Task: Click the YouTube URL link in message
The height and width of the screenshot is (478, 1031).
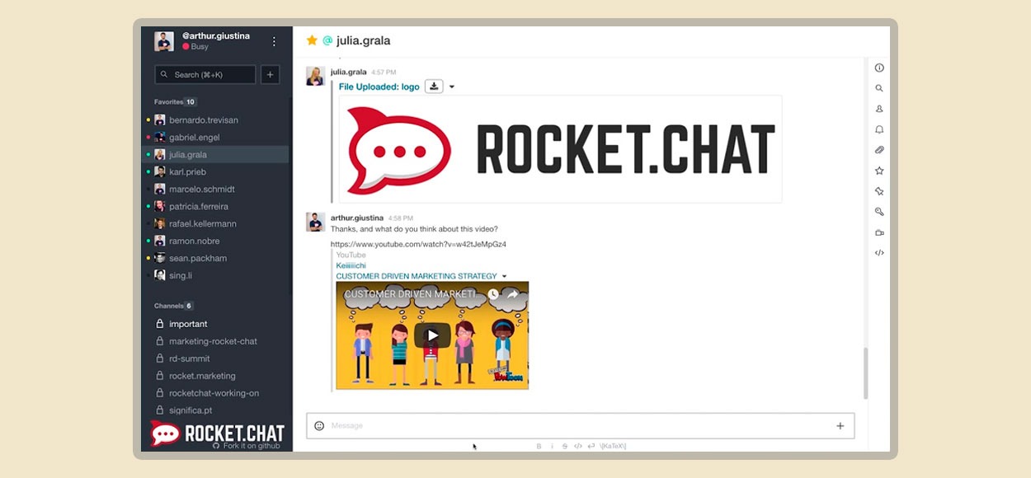Action: click(x=418, y=245)
